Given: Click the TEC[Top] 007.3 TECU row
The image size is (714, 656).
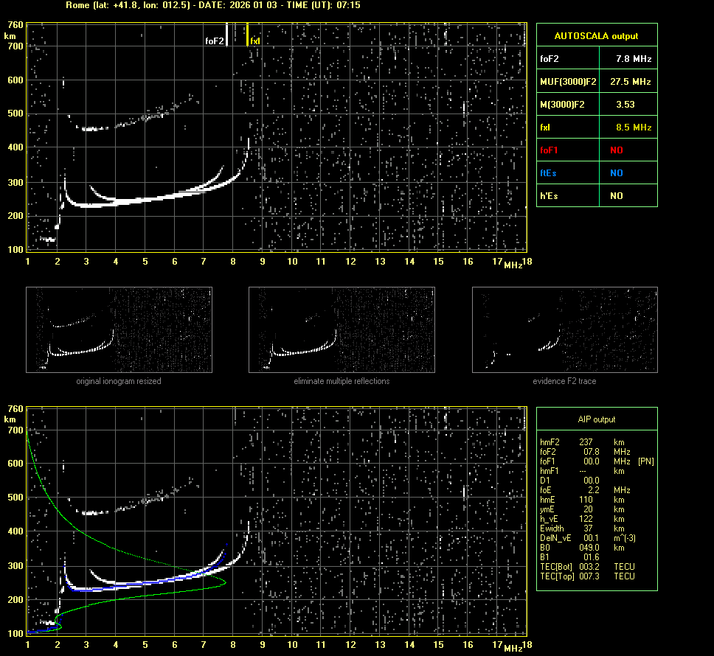Looking at the screenshot, I should (x=586, y=576).
